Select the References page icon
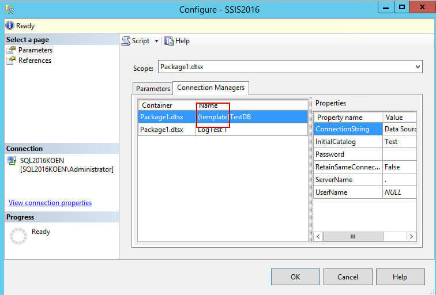The height and width of the screenshot is (295, 436). click(x=11, y=60)
